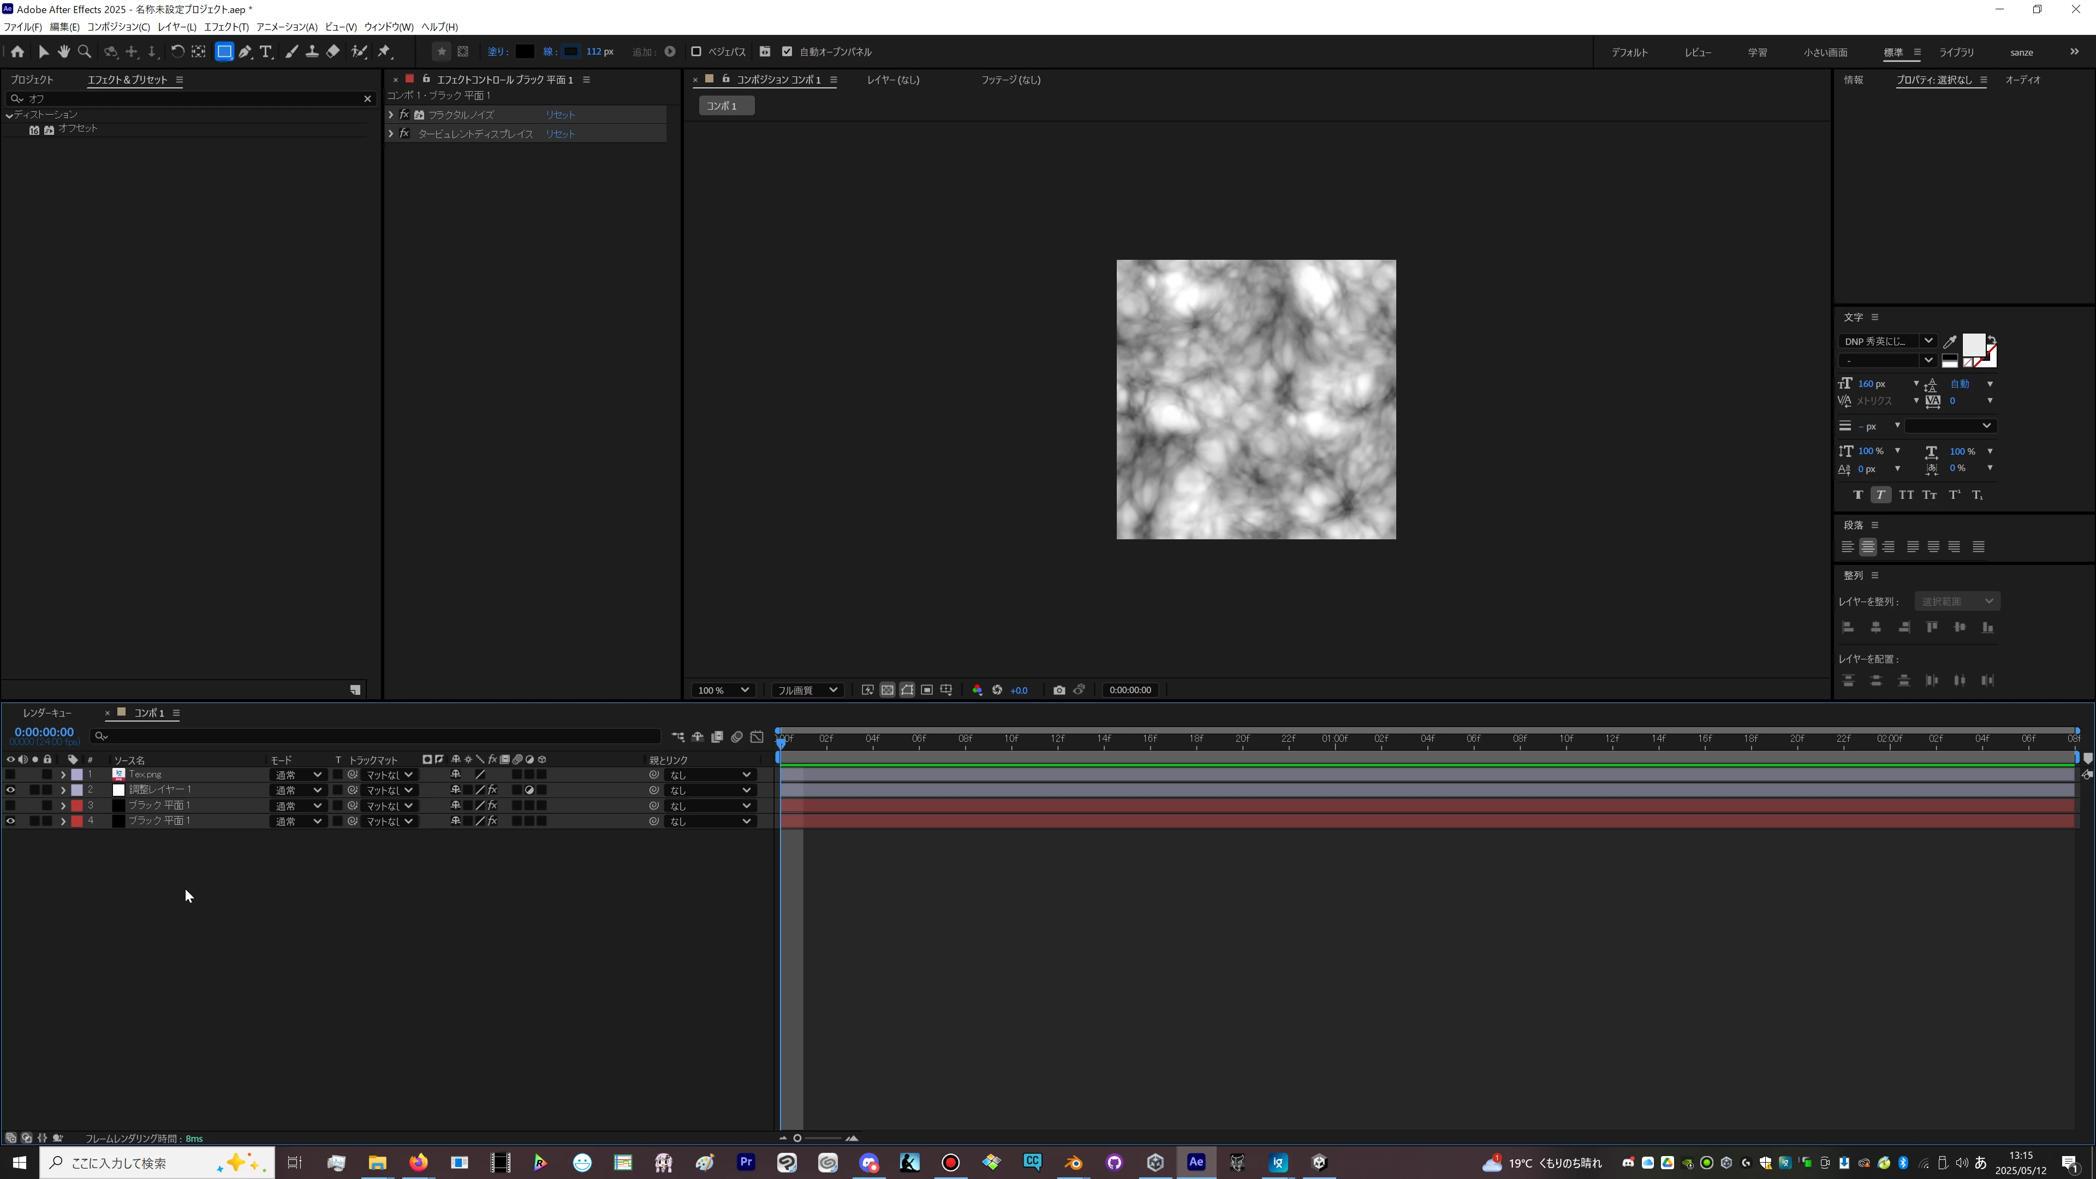Select the Type (T) tool
2096x1179 pixels.
(266, 51)
